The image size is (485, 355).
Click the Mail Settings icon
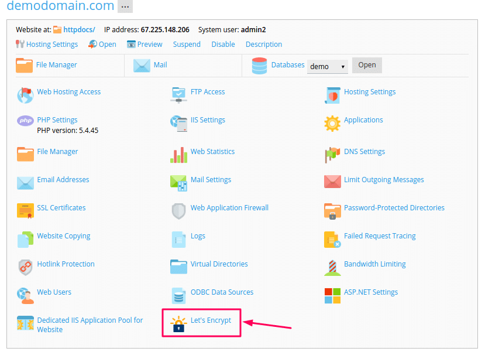(179, 183)
